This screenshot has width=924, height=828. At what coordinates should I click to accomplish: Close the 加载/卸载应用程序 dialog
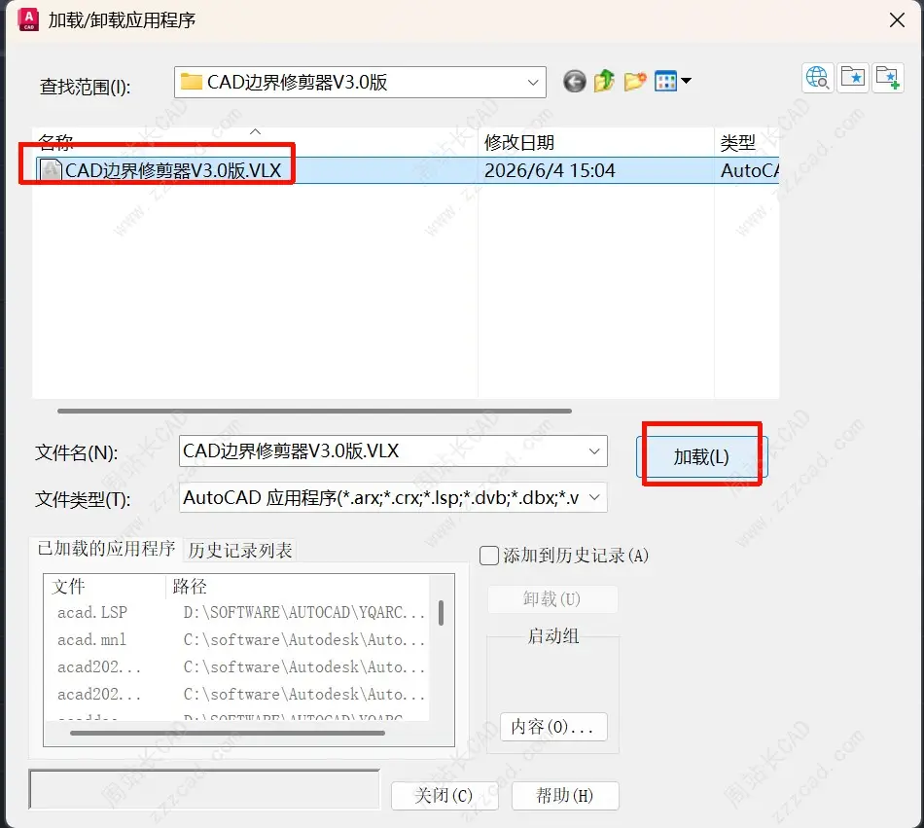pyautogui.click(x=897, y=20)
